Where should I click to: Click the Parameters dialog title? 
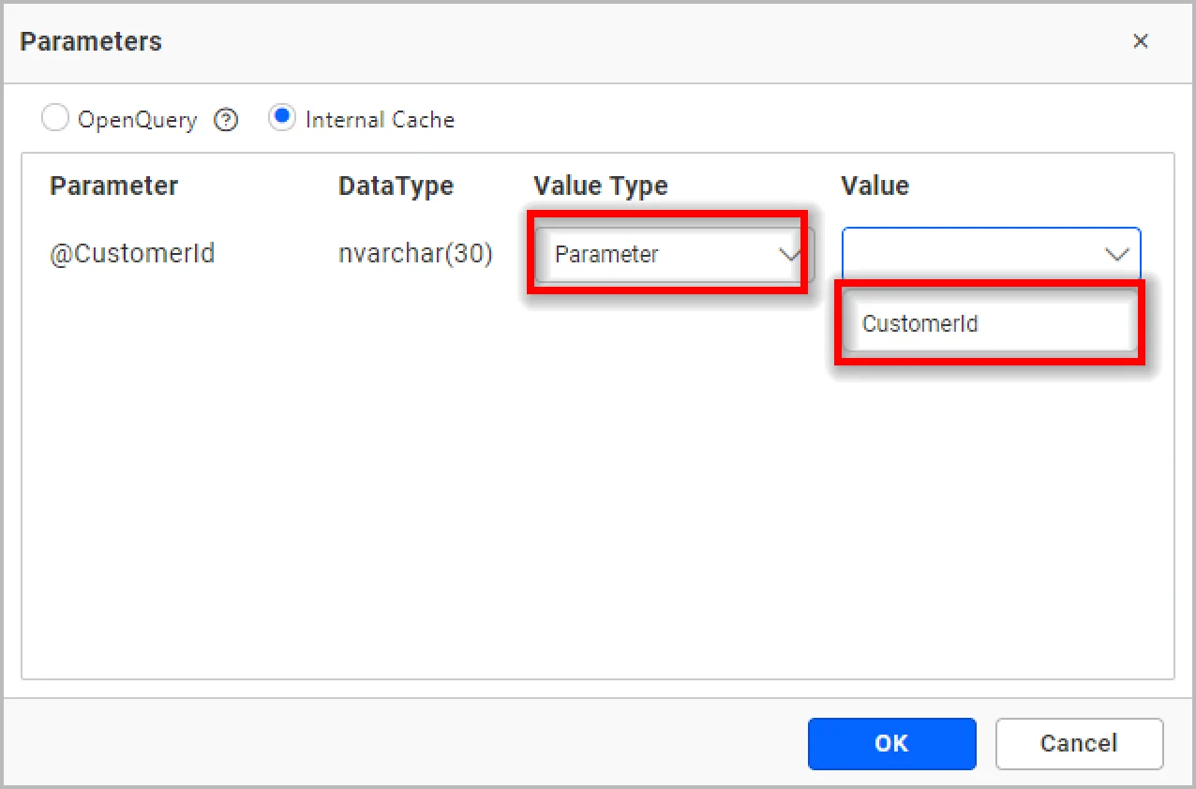tap(91, 41)
